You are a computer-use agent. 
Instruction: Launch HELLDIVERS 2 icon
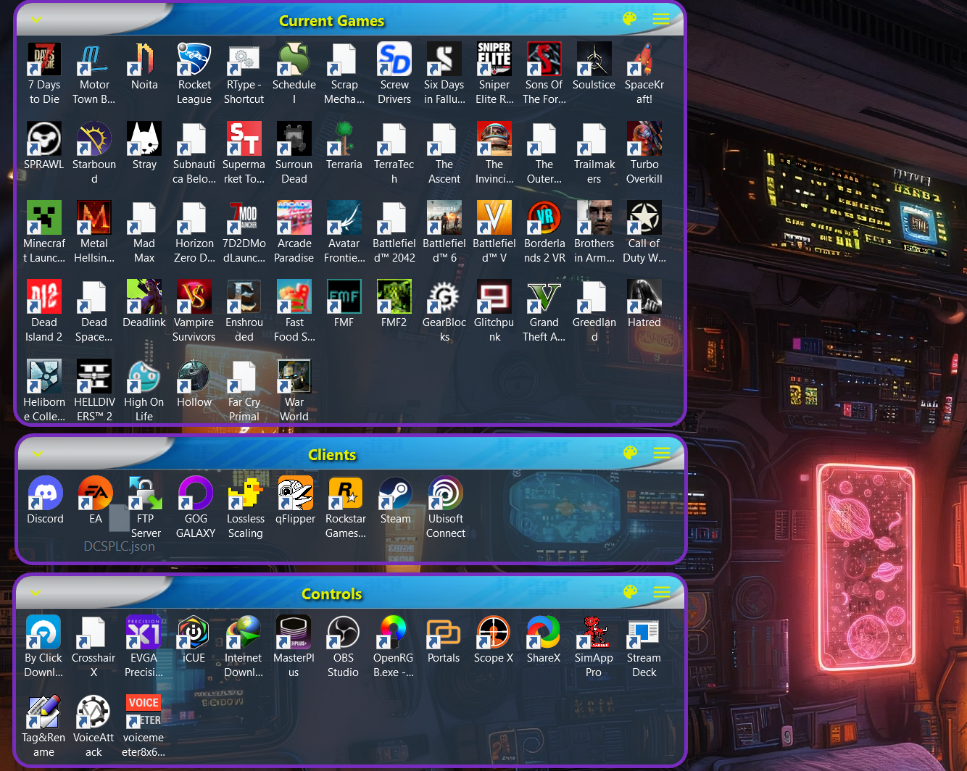click(94, 377)
